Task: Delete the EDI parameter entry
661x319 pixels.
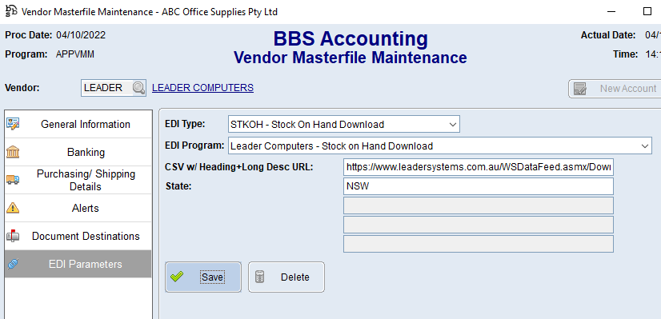Action: 286,277
